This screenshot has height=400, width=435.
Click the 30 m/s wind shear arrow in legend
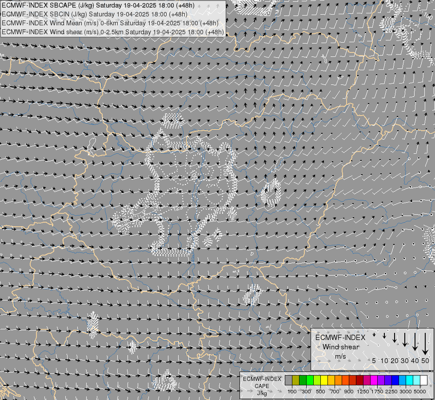coord(404,340)
